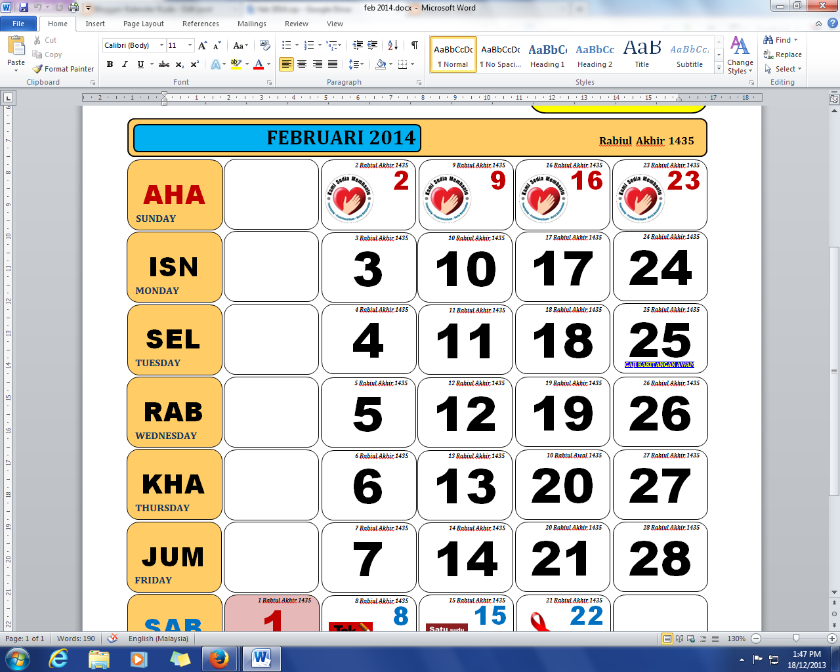
Task: Click Decrease Indent icon
Action: 358,45
